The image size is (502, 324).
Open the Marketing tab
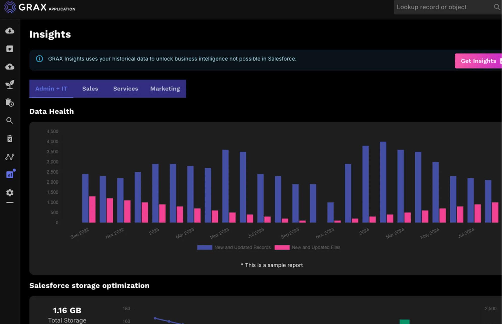point(165,89)
